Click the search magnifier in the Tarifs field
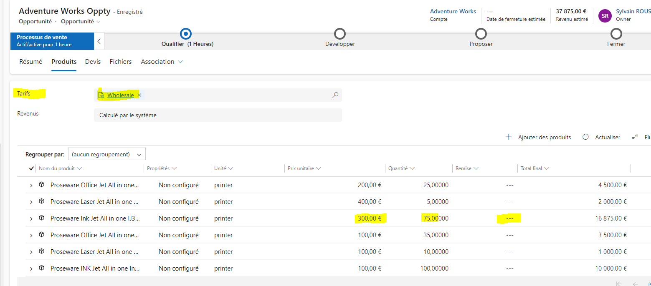The width and height of the screenshot is (651, 286). tap(335, 95)
